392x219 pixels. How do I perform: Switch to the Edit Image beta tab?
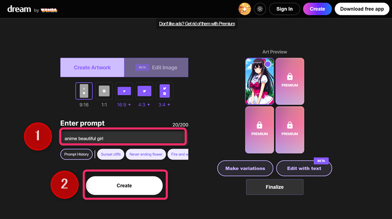click(x=156, y=67)
